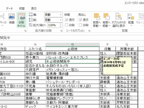Click the 縦 height scaling icon
Image resolution: width=144 pixels, height=108 pixels.
(x=31, y=20)
